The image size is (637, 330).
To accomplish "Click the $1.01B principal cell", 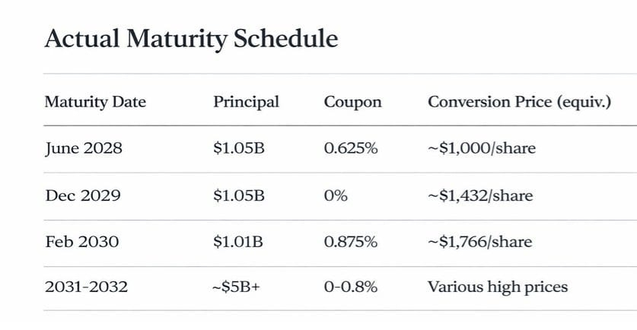I will pos(238,243).
